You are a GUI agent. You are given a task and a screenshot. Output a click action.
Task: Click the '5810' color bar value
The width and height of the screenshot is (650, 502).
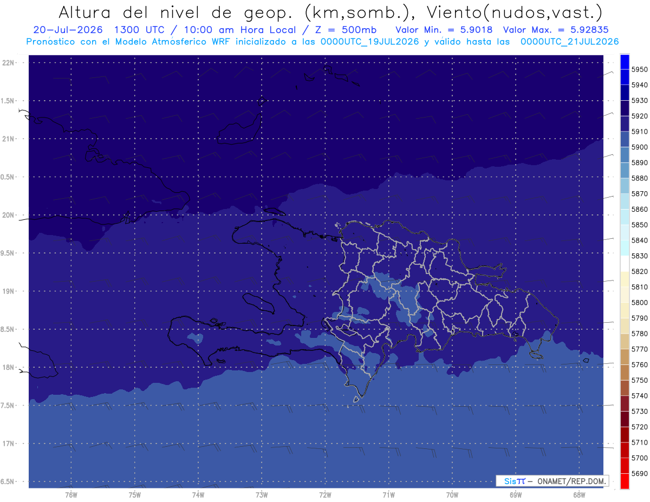click(x=640, y=287)
